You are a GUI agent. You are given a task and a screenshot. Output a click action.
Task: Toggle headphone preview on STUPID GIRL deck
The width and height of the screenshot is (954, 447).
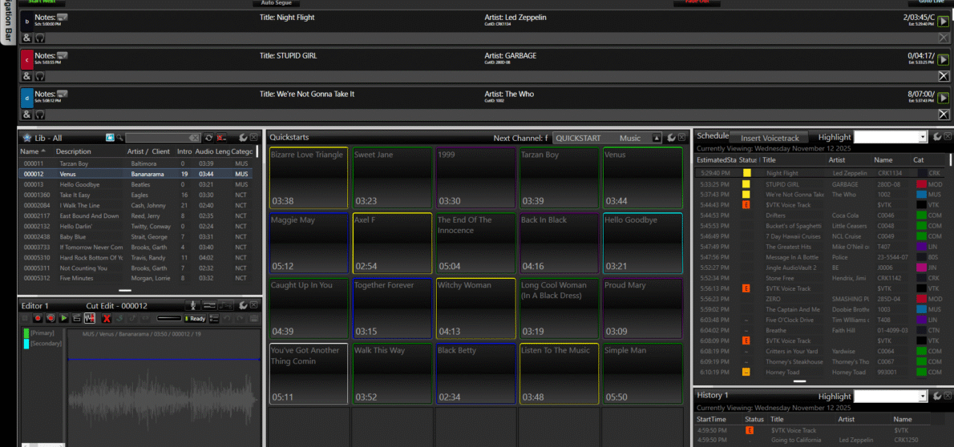point(39,76)
